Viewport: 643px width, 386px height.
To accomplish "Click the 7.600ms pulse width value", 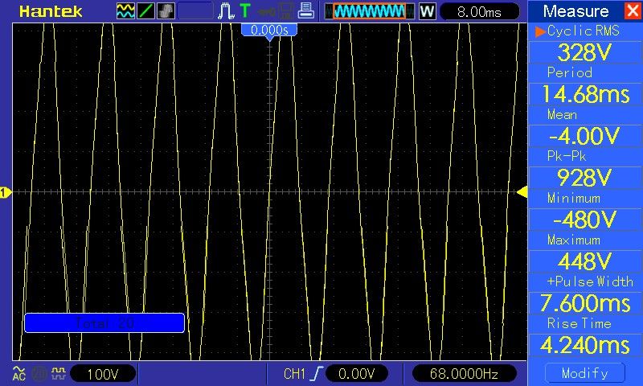I will [585, 303].
